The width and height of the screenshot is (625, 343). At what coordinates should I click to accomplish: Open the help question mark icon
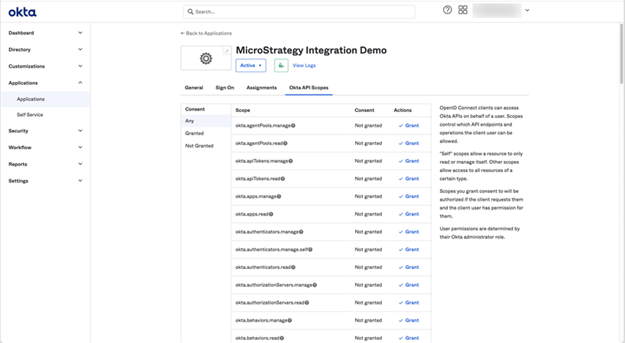[447, 10]
